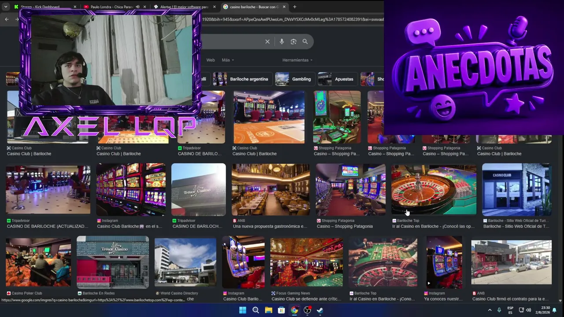Open the Windows Start menu
The height and width of the screenshot is (317, 564).
pyautogui.click(x=243, y=310)
